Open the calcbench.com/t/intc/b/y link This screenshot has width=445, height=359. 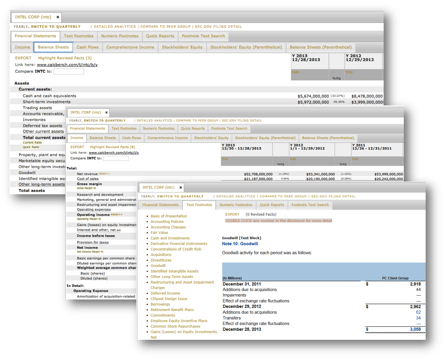(67, 65)
